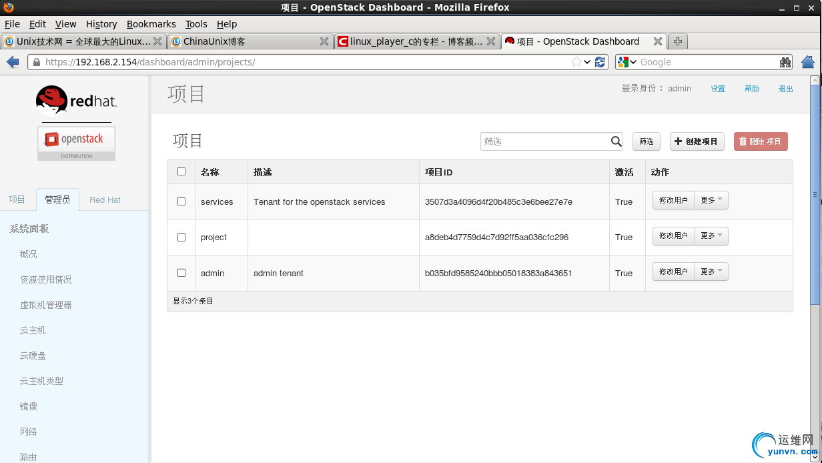Tick the checkbox for admin project

(x=181, y=273)
